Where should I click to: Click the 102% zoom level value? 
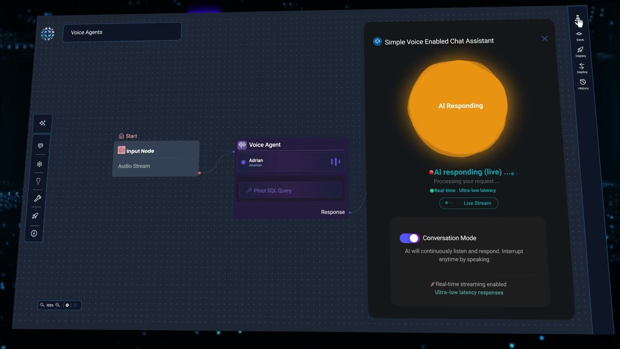click(50, 305)
